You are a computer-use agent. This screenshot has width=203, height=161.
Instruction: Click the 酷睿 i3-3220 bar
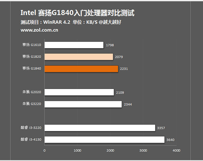click(100, 128)
